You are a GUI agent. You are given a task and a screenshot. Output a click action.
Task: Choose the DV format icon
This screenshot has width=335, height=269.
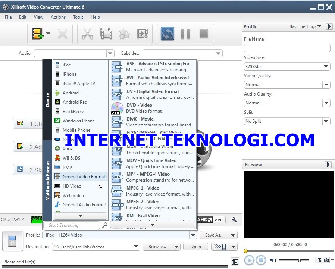click(x=117, y=94)
